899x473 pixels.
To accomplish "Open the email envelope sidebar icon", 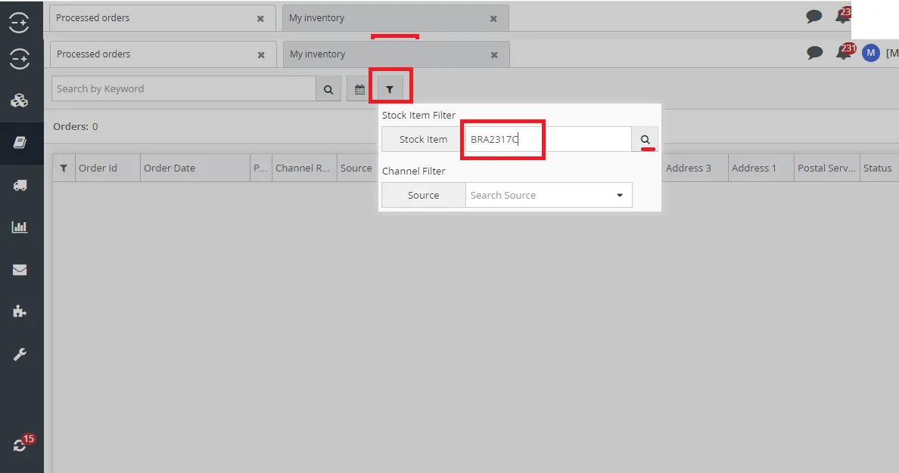I will click(x=20, y=269).
